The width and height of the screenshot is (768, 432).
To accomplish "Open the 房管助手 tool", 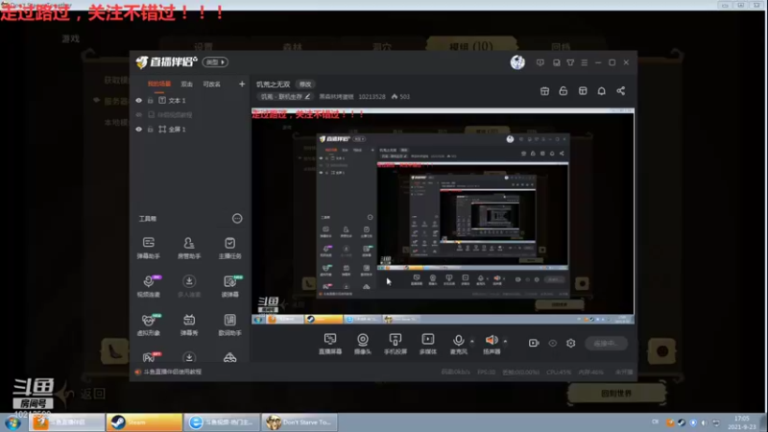I will click(x=188, y=248).
